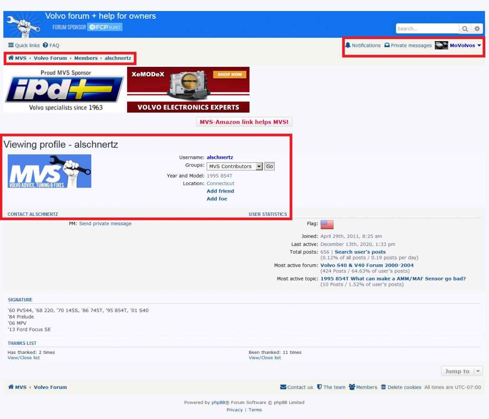
Task: Open the Jump to dropdown
Action: click(x=462, y=371)
